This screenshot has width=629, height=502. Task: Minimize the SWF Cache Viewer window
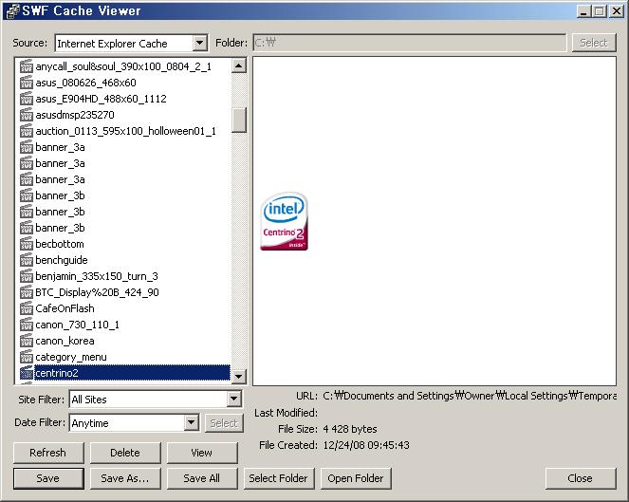[x=583, y=10]
